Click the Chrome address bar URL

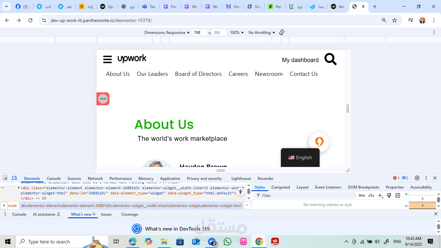click(101, 20)
